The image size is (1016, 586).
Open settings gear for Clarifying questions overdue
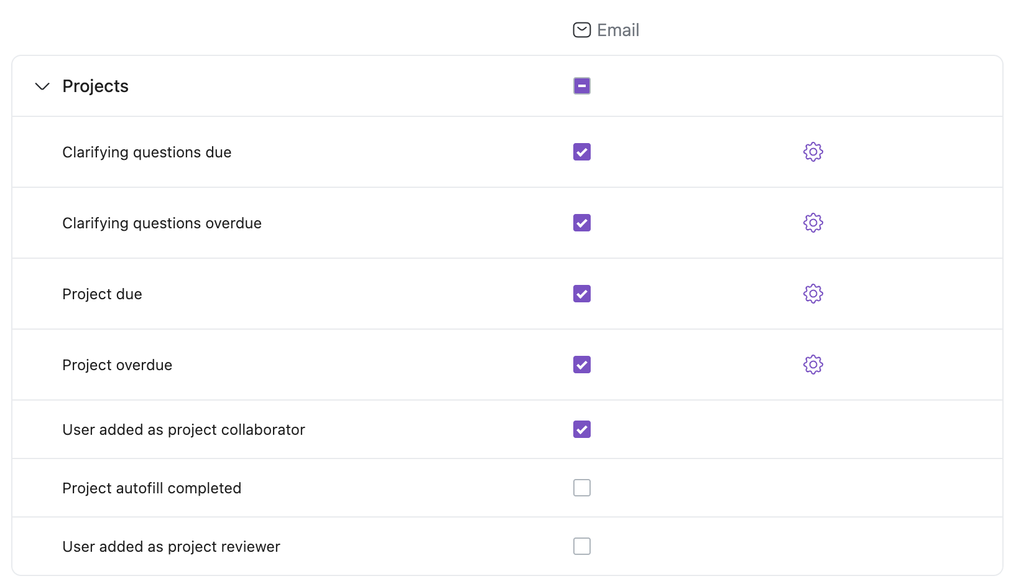pos(813,223)
